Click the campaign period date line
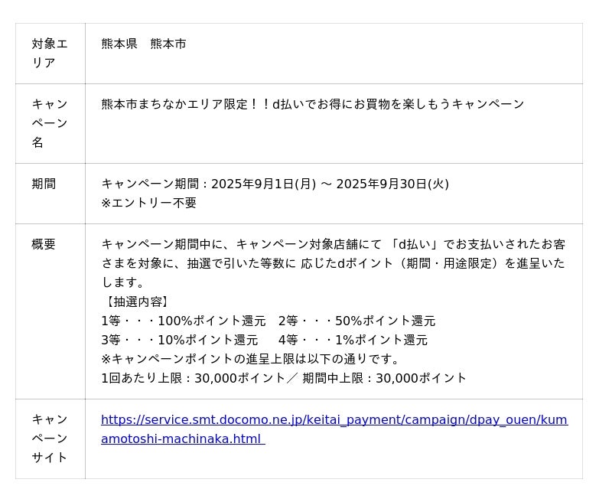Image resolution: width=612 pixels, height=502 pixels. tap(275, 184)
